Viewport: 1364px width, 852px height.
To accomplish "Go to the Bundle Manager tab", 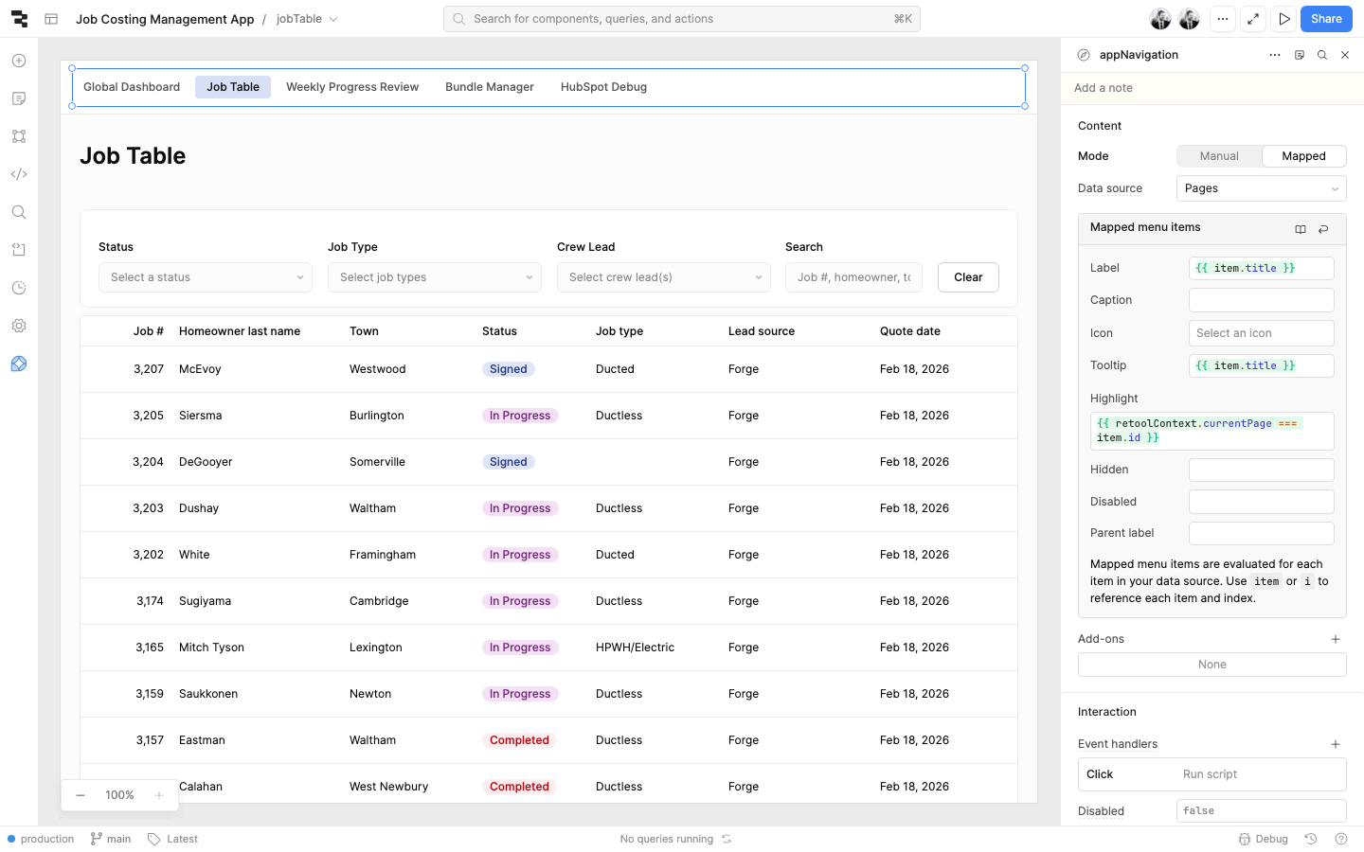I will pos(490,87).
